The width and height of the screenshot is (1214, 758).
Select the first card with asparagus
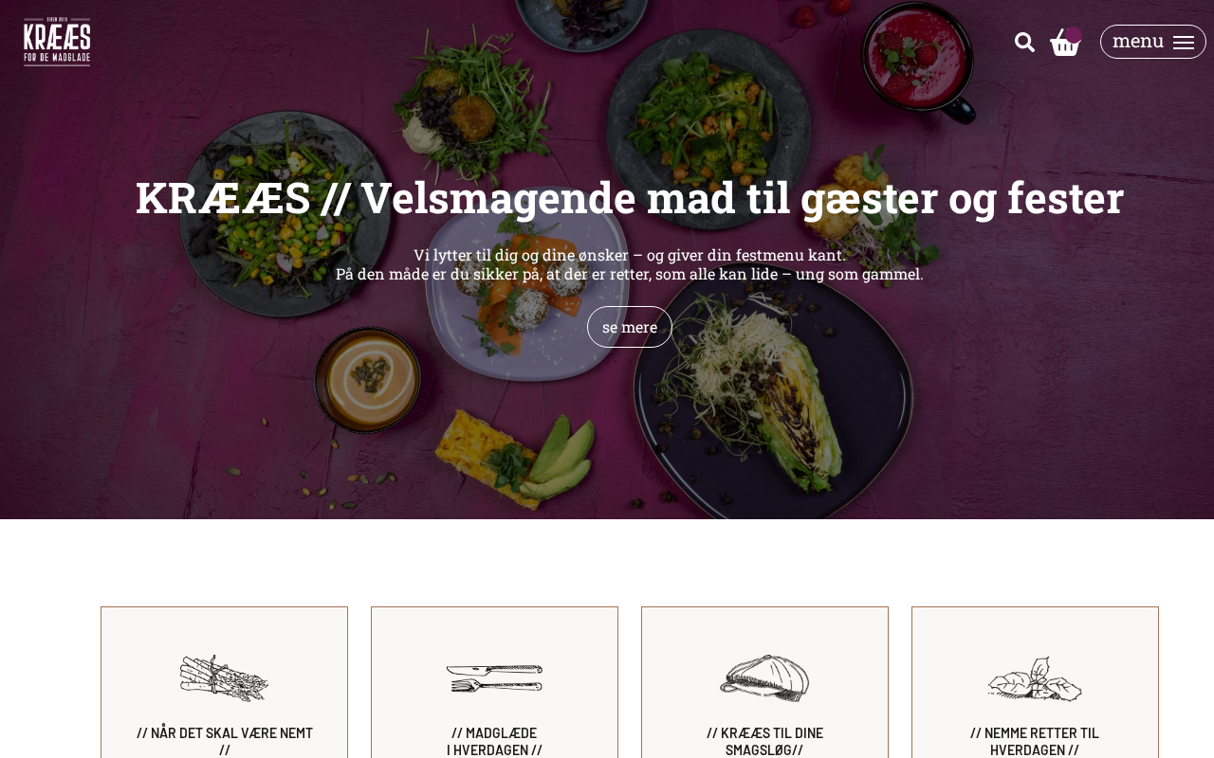tap(225, 682)
